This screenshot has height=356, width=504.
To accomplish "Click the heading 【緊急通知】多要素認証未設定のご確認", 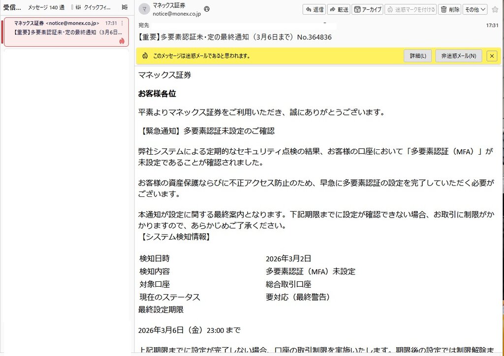I will [x=206, y=131].
